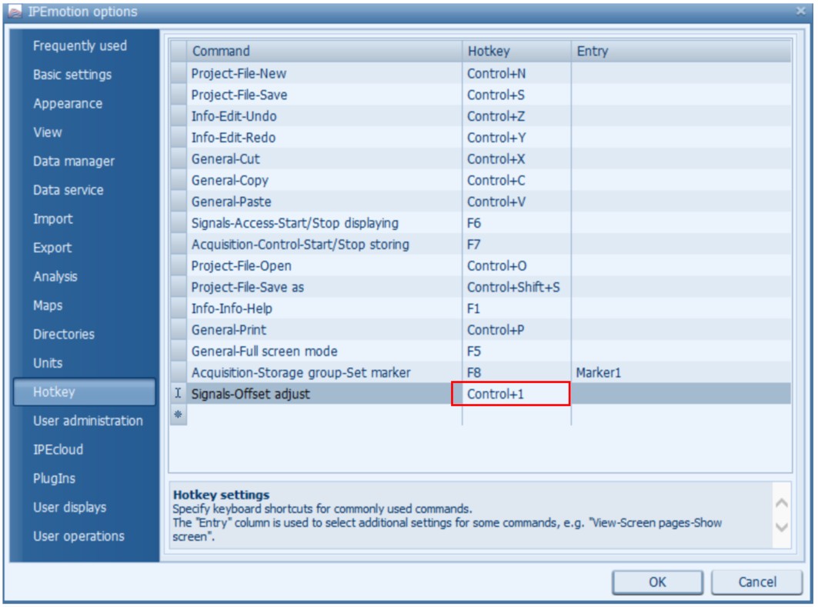This screenshot has height=607, width=818.
Task: Edit the Control+1 hotkey cell
Action: [x=510, y=394]
